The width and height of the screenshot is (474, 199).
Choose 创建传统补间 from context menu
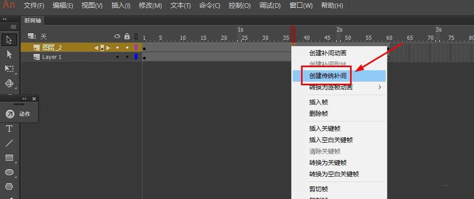[339, 76]
